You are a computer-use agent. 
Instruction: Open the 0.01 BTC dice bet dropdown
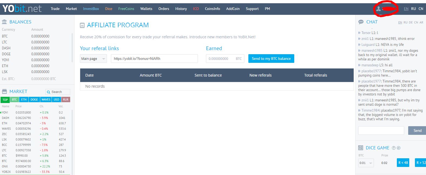[x=366, y=163]
